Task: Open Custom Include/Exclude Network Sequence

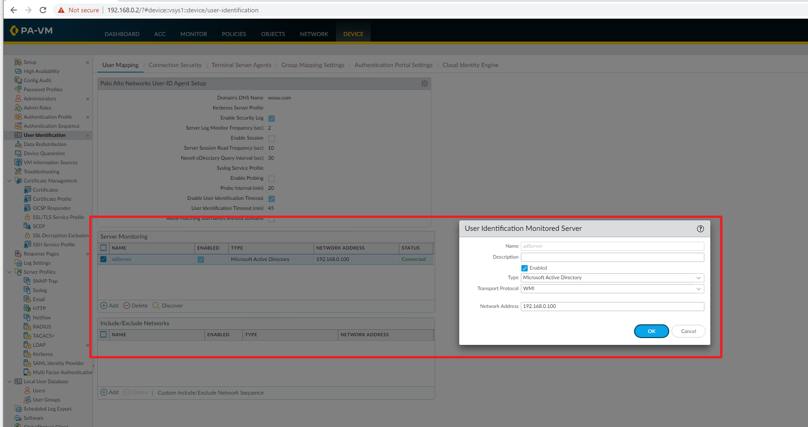Action: (210, 393)
